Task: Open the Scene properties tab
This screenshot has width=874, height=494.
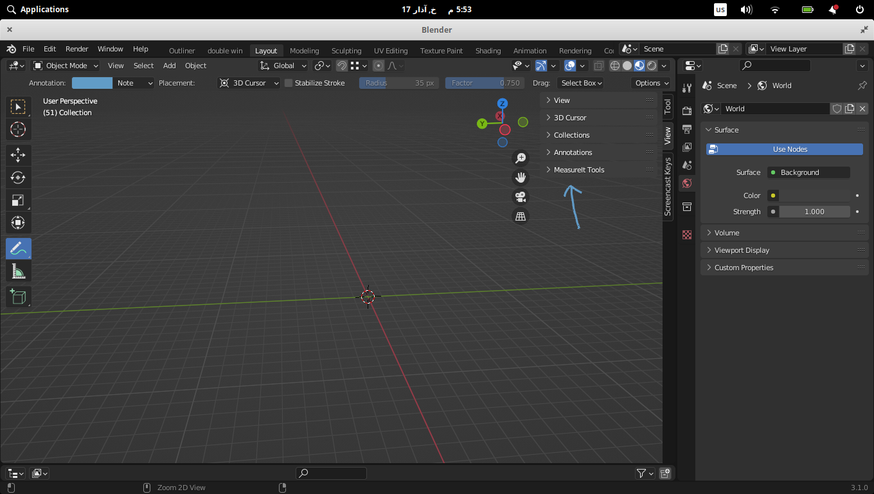Action: (687, 165)
